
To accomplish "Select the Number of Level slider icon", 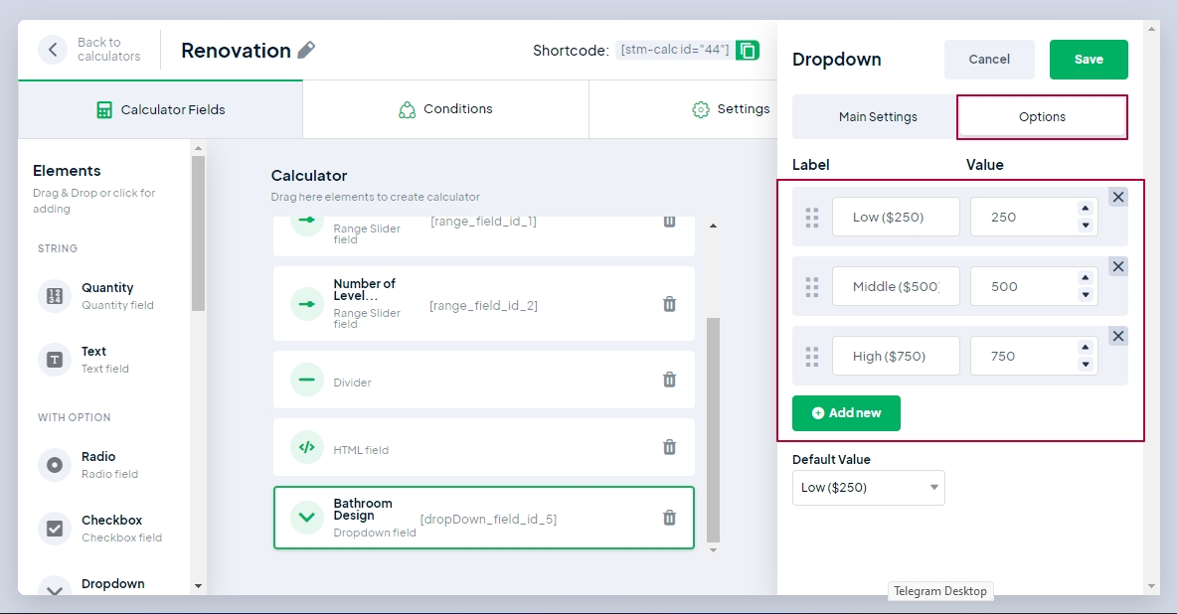I will coord(306,304).
